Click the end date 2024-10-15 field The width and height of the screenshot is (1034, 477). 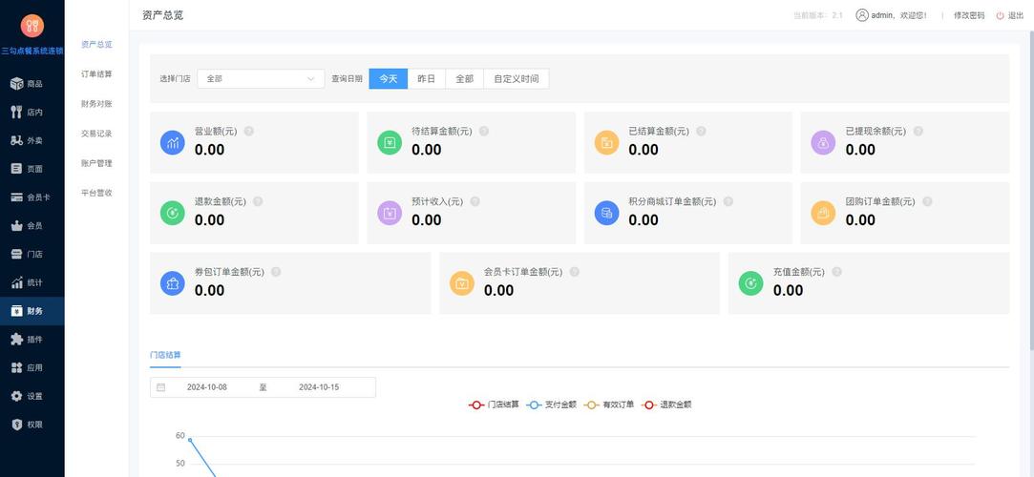(x=319, y=387)
